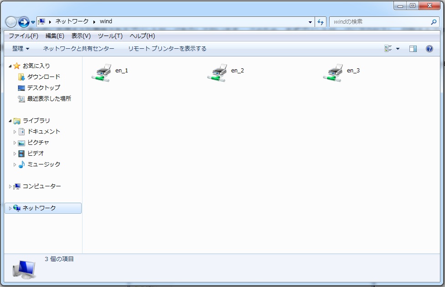Viewport: 445px width, 287px height.
Task: Open the ダウンロード folder
Action: point(43,77)
